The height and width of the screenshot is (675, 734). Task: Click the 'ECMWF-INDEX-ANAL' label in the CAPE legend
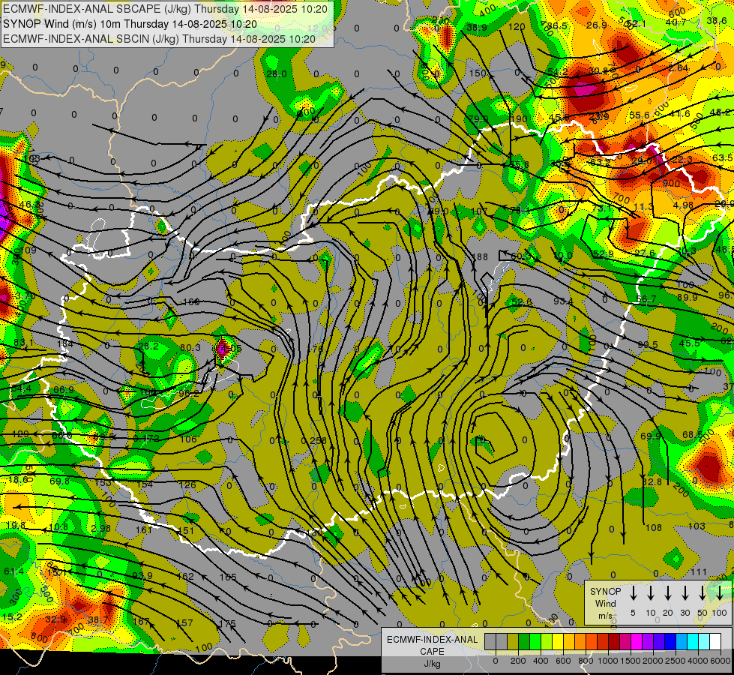click(x=432, y=640)
